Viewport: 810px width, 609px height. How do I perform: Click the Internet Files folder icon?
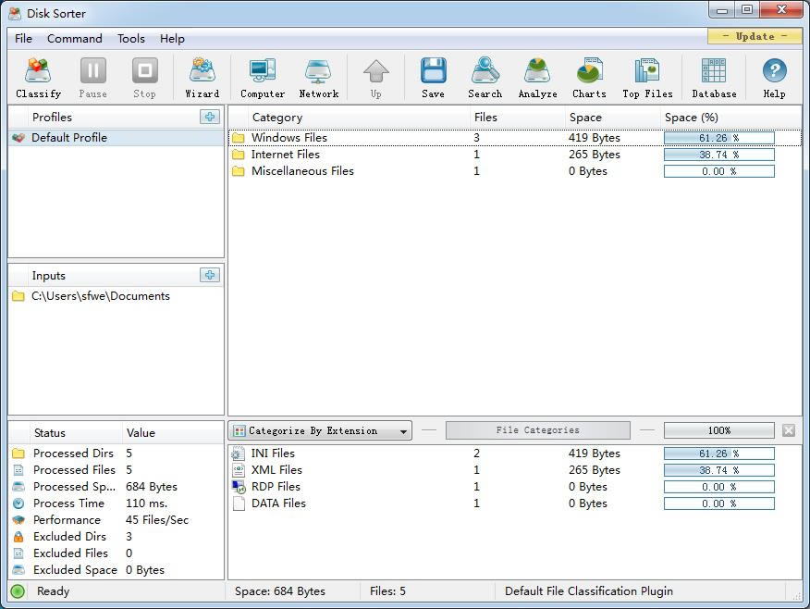coord(239,155)
